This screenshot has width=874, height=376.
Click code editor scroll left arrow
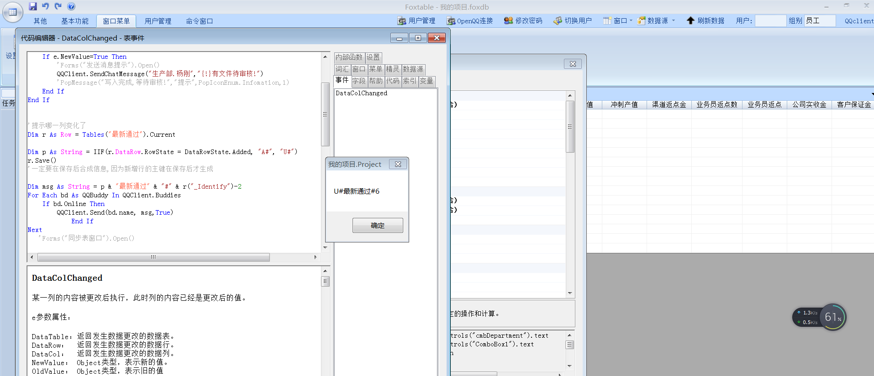[x=32, y=257]
